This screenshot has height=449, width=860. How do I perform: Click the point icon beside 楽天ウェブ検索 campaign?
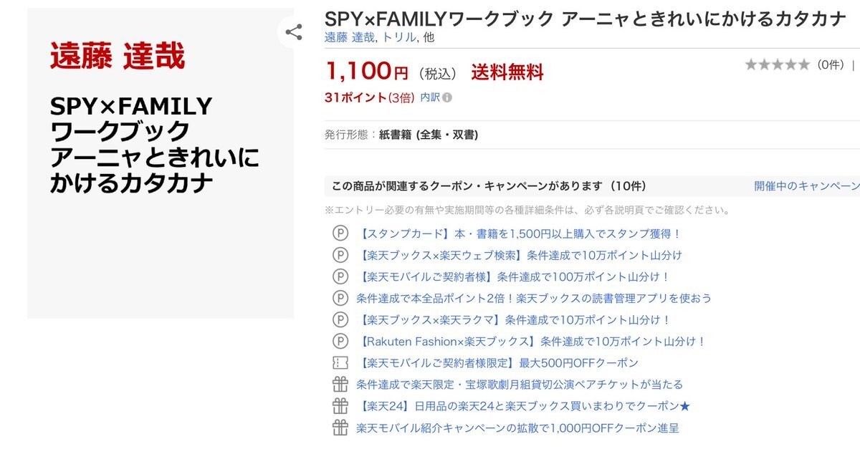(x=340, y=255)
